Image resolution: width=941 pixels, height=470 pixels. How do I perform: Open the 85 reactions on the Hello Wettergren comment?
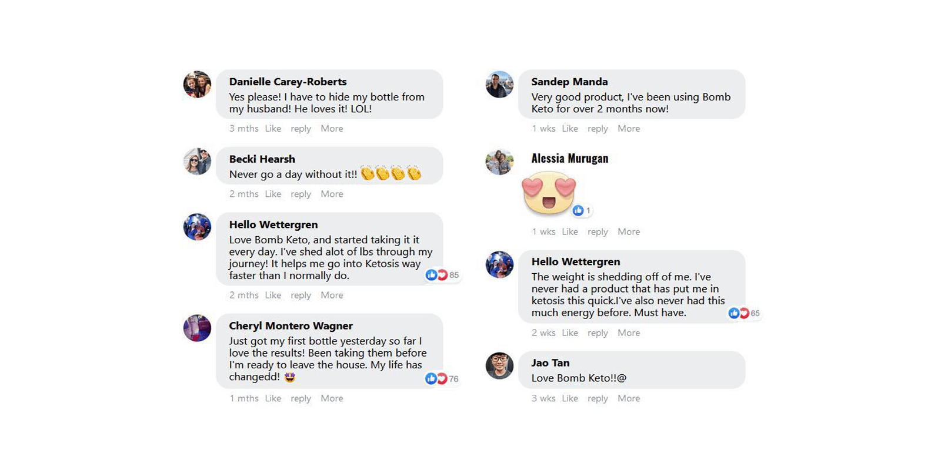[x=442, y=275]
